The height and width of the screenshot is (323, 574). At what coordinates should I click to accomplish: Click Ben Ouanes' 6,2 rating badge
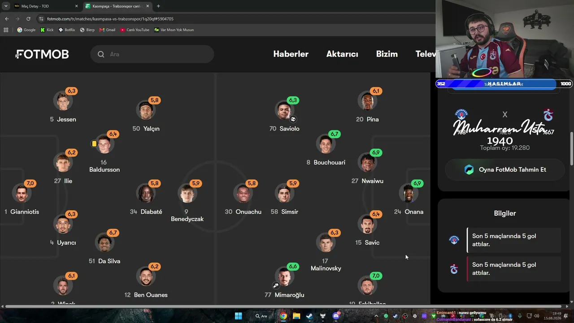pos(155,266)
